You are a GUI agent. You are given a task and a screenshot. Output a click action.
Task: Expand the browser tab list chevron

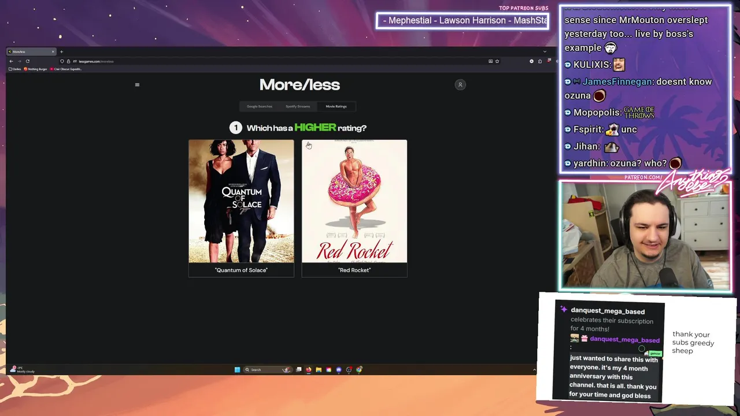point(544,51)
